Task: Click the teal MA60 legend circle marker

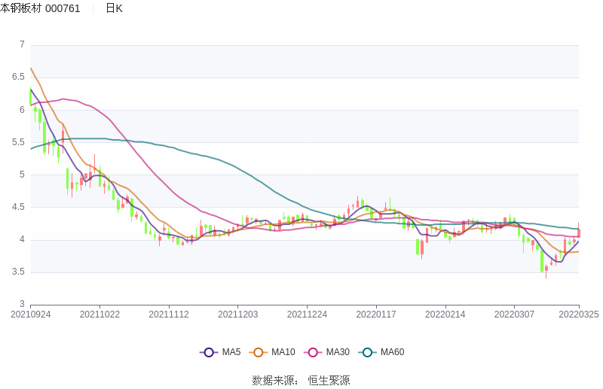Action: [x=368, y=352]
